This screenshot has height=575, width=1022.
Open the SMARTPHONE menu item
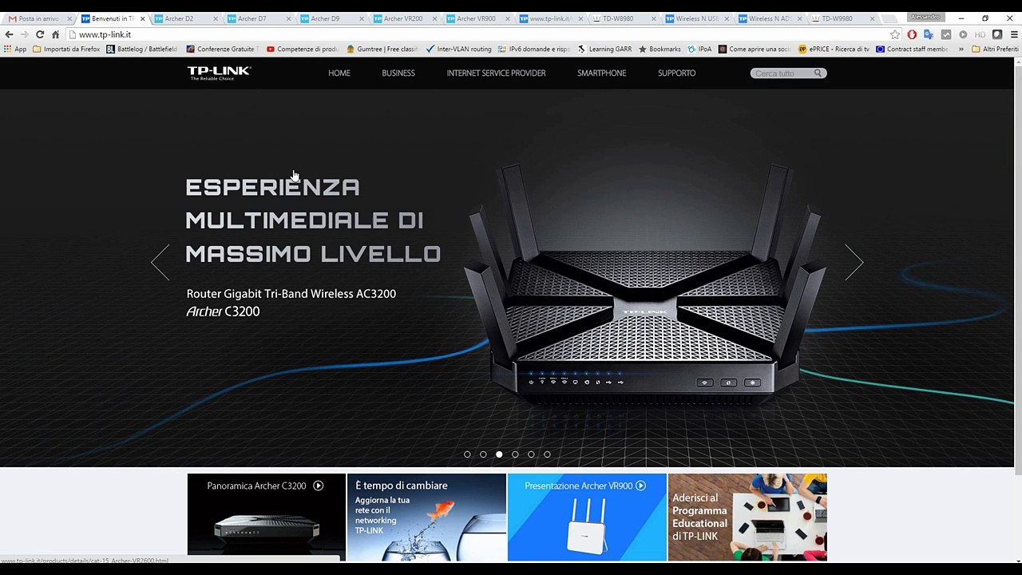pyautogui.click(x=601, y=73)
